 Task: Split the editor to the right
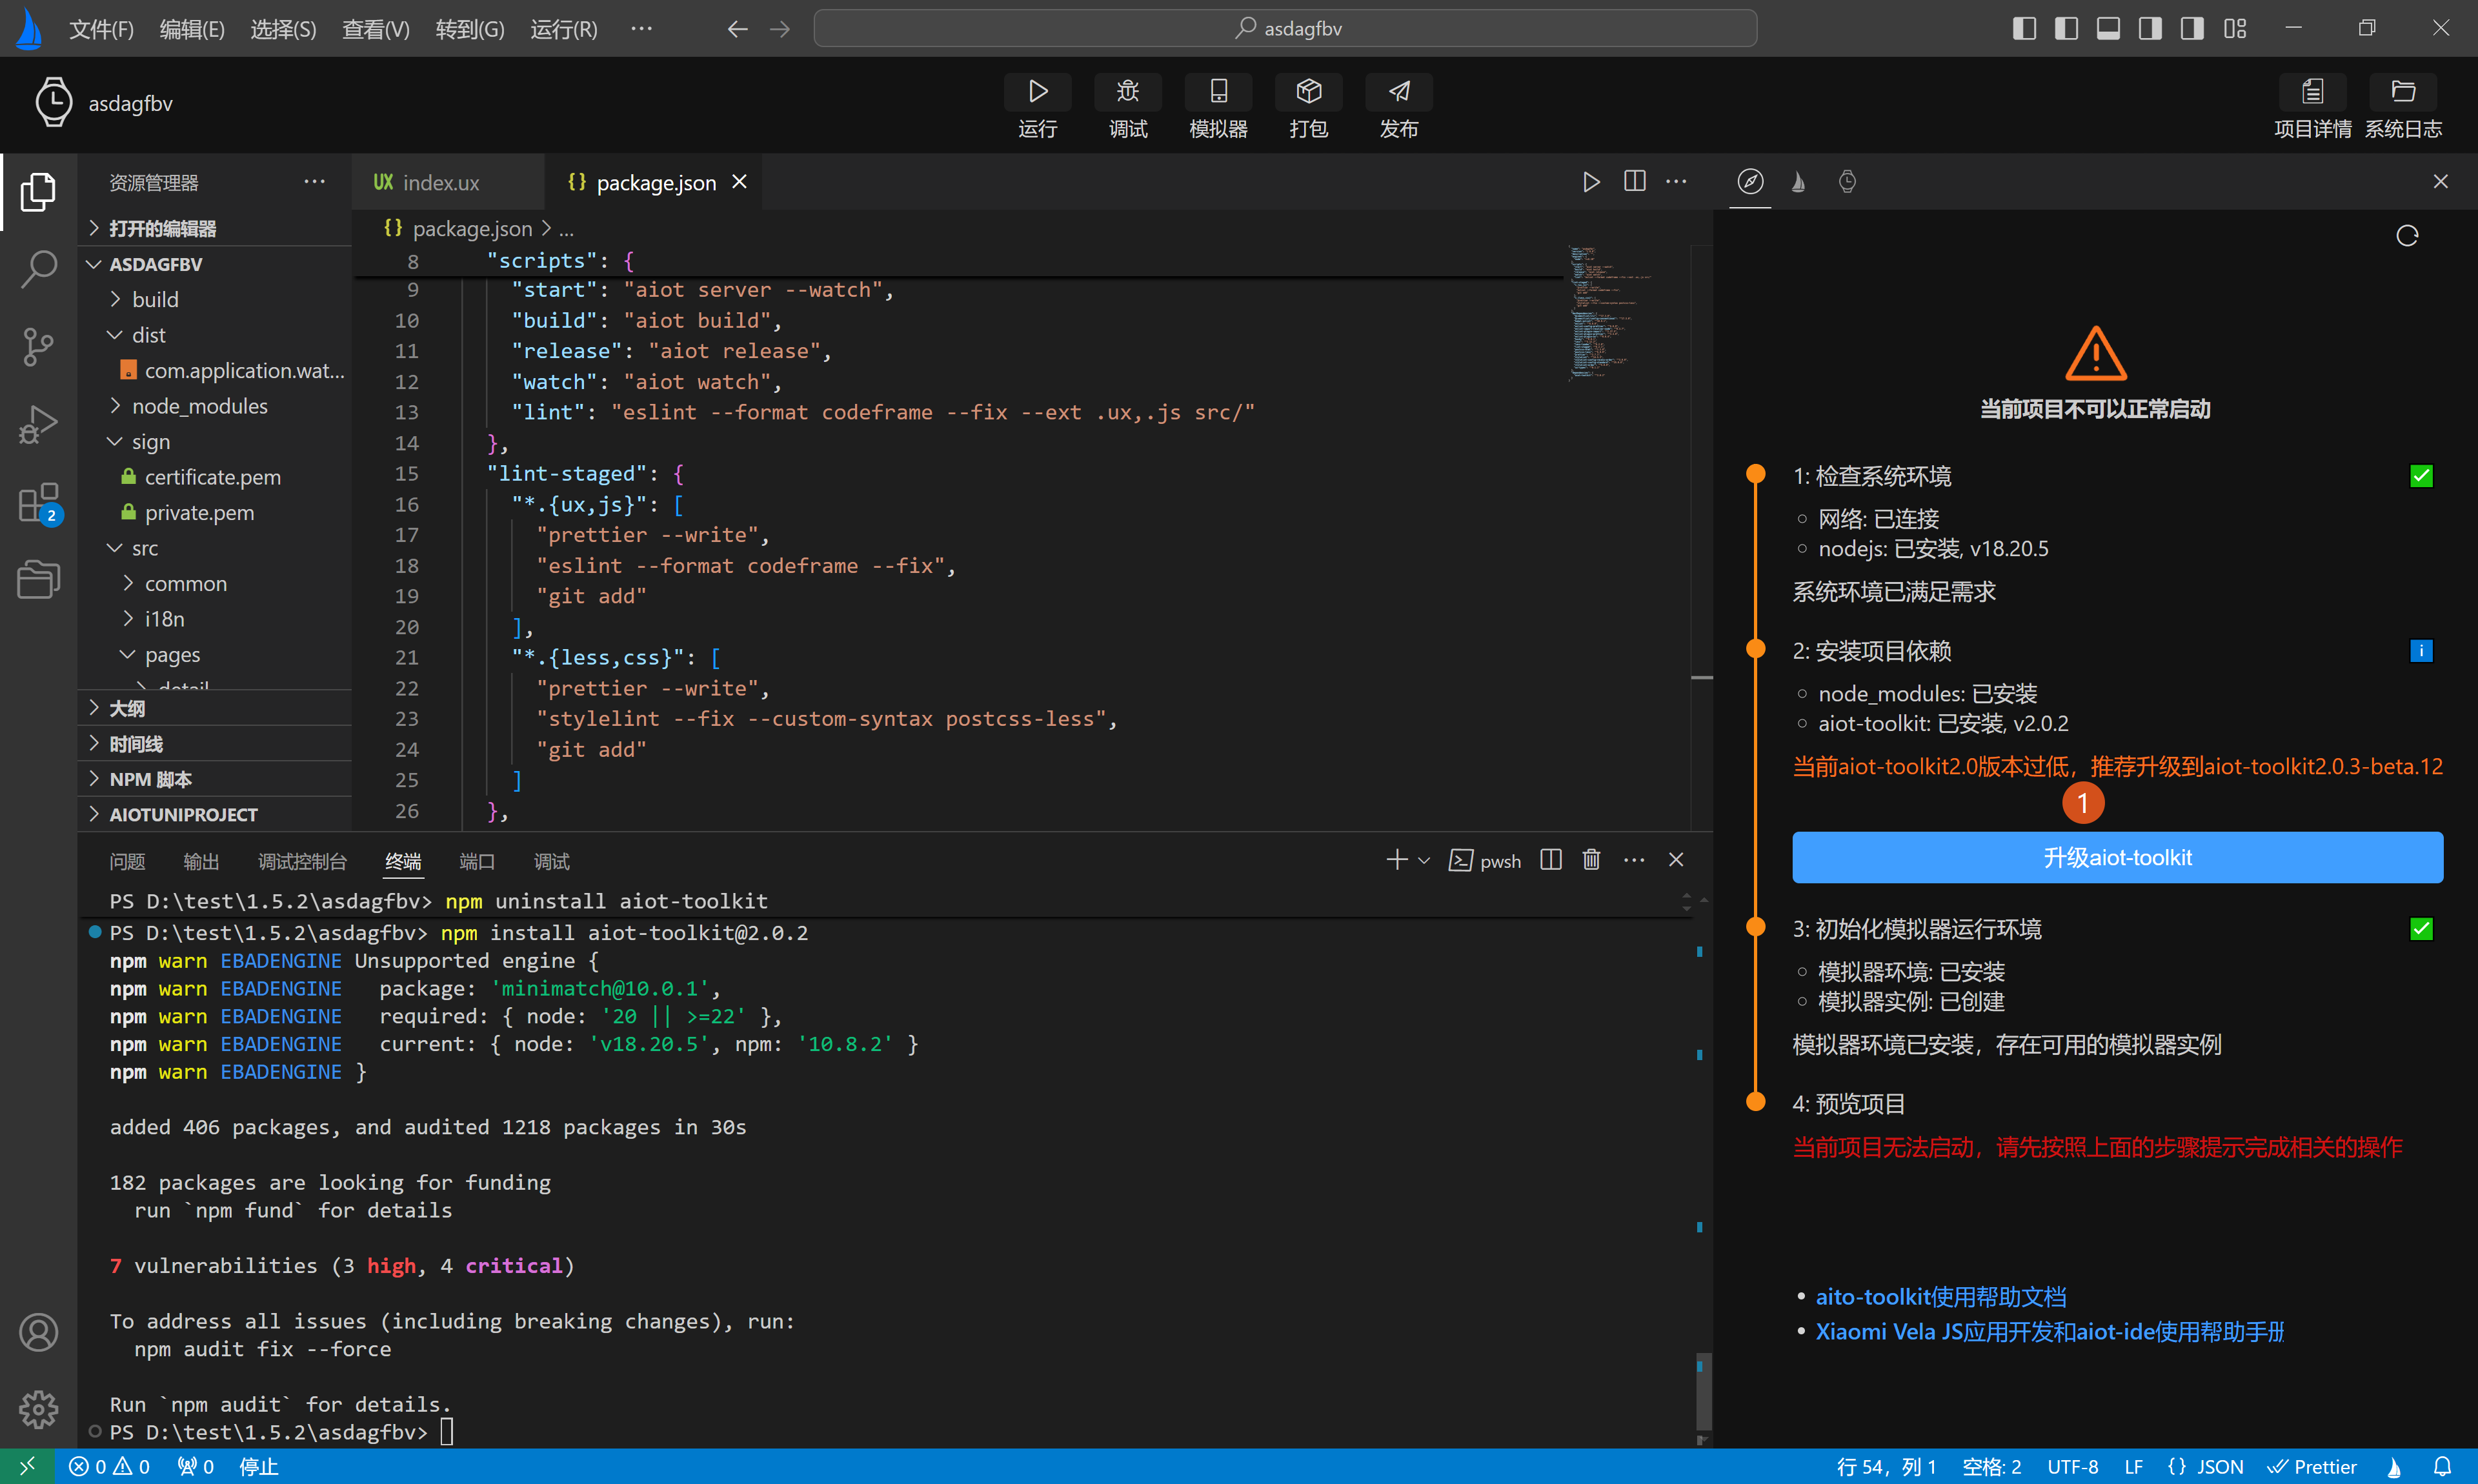1635,182
